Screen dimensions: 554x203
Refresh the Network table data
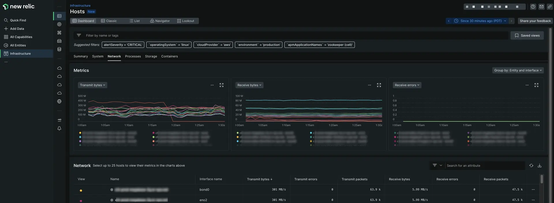click(x=531, y=166)
